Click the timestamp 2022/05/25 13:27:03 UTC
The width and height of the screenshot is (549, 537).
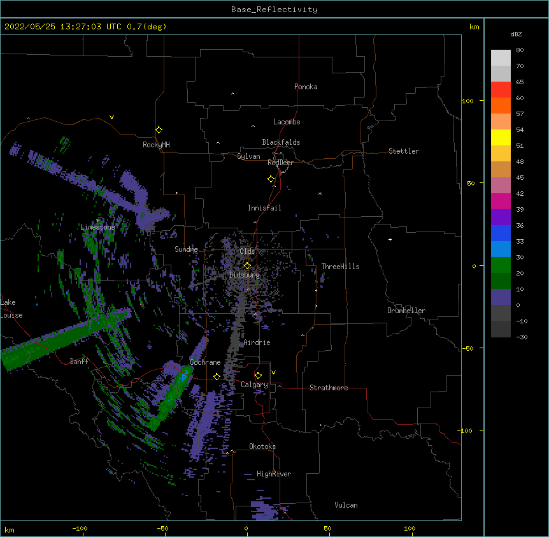[62, 27]
